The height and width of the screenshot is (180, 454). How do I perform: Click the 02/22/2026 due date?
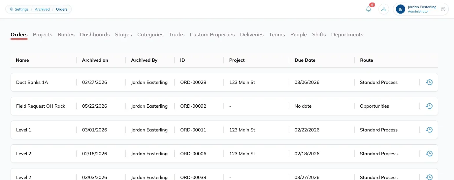click(307, 130)
